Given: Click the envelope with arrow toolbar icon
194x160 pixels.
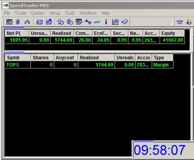Looking at the screenshot, I should pos(49,22).
